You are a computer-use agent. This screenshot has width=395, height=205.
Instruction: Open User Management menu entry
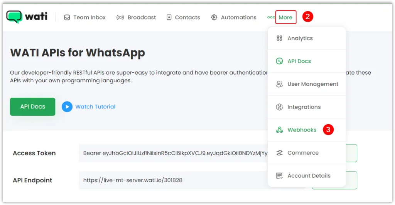pyautogui.click(x=307, y=84)
